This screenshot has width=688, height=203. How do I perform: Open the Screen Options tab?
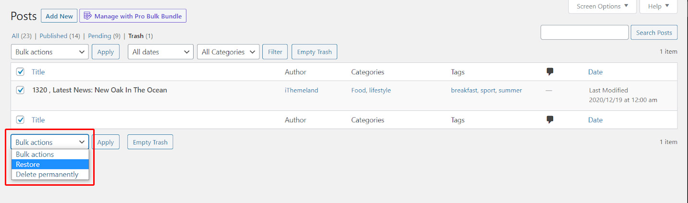pyautogui.click(x=602, y=6)
